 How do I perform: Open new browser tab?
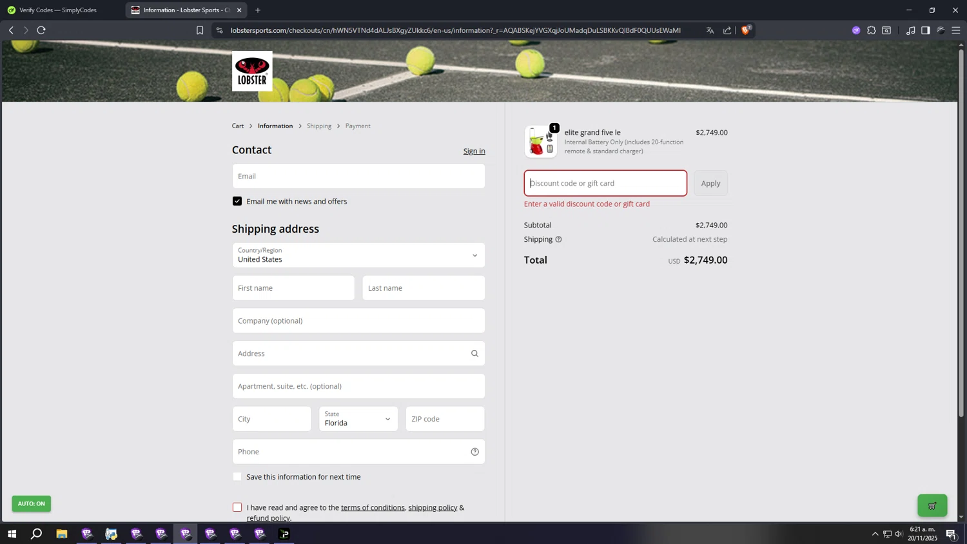258,10
